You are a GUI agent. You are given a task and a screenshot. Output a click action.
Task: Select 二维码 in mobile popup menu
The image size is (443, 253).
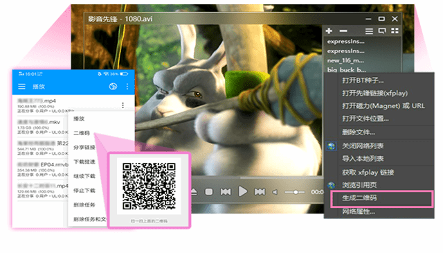tap(82, 132)
